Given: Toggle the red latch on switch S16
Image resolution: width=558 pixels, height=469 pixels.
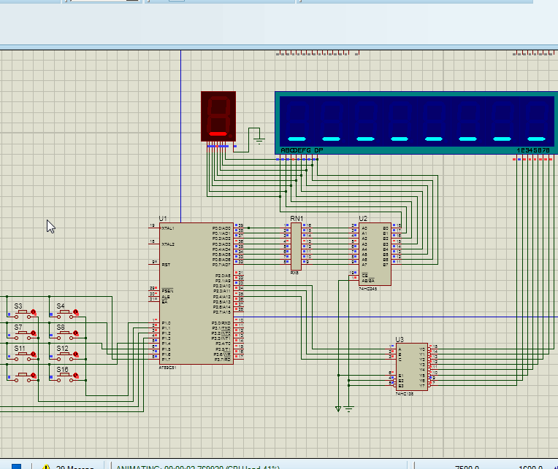Looking at the screenshot, I should pyautogui.click(x=76, y=376).
